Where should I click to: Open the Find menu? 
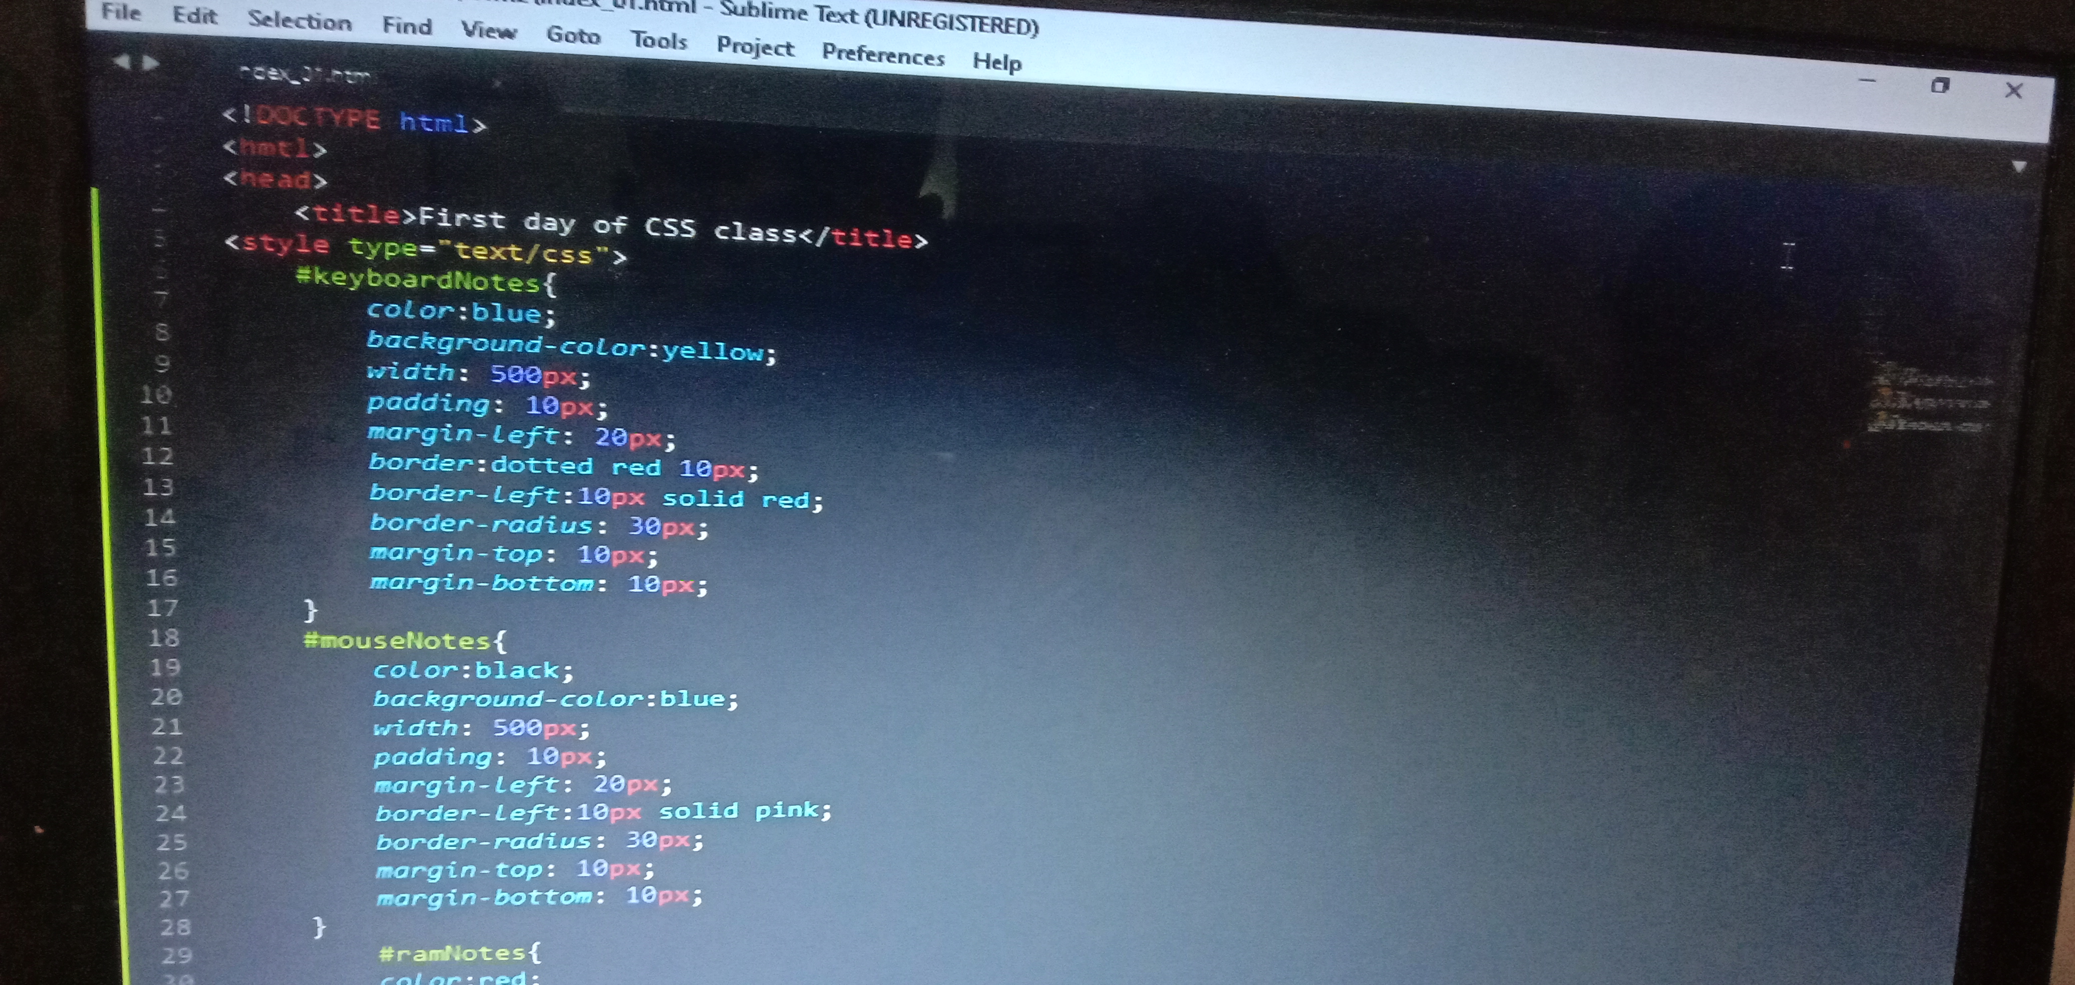pos(407,27)
